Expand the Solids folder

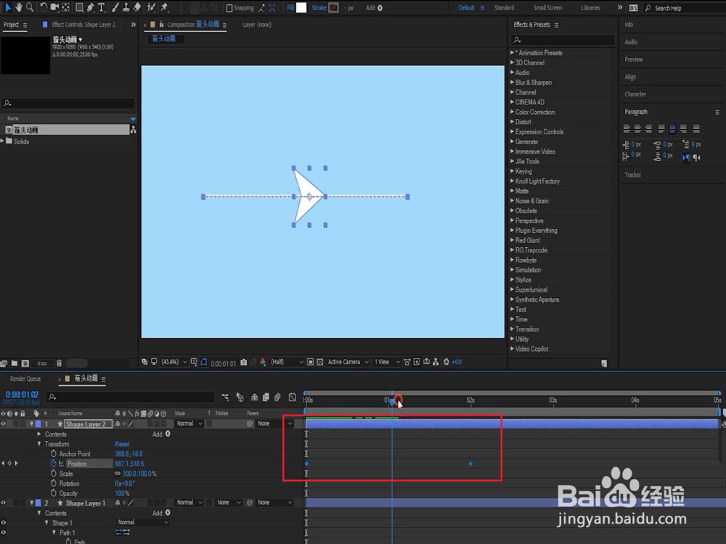tap(2, 141)
